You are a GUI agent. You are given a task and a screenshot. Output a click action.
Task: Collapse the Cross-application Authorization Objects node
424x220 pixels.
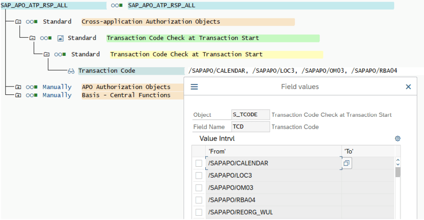click(x=18, y=22)
